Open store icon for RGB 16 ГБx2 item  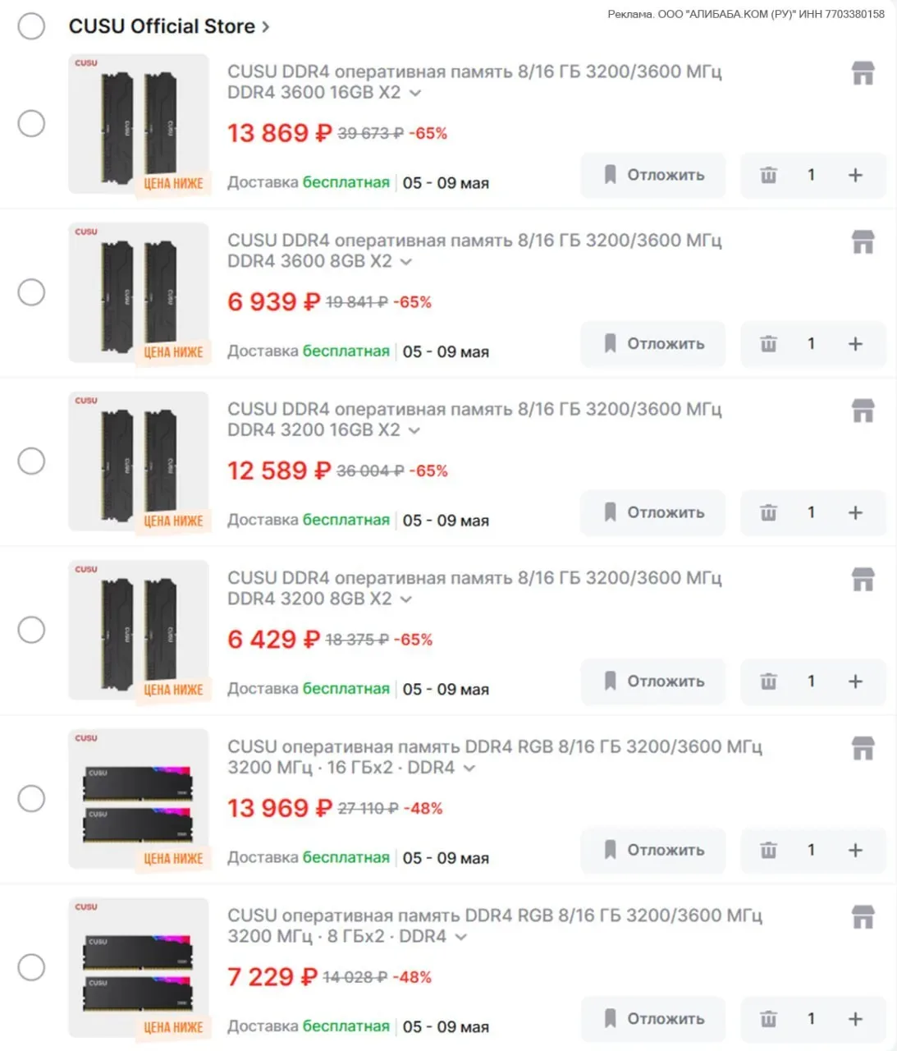863,748
